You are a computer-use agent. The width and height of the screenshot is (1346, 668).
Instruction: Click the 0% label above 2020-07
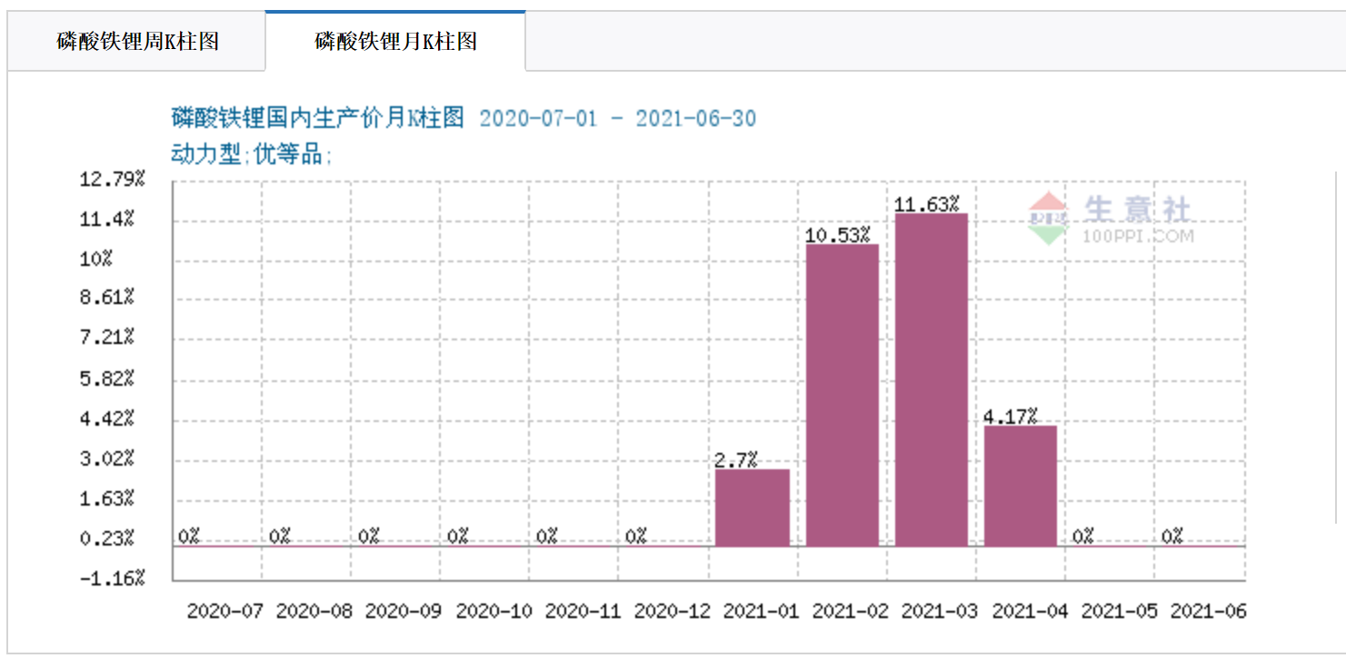pyautogui.click(x=189, y=536)
